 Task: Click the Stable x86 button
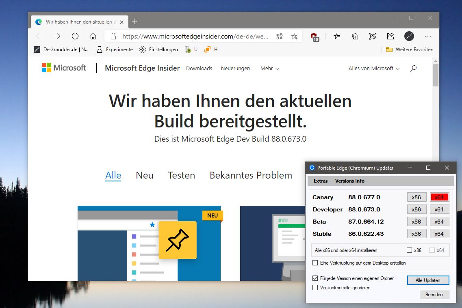(416, 234)
